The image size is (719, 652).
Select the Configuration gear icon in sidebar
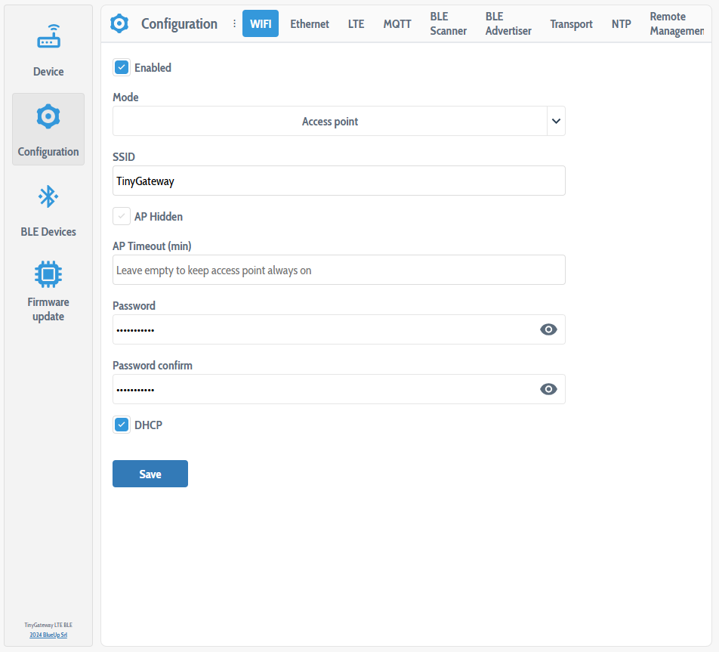tap(48, 116)
